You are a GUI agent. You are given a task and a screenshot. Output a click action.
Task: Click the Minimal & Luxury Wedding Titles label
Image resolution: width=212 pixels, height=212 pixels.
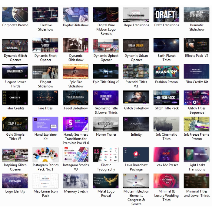point(167,196)
